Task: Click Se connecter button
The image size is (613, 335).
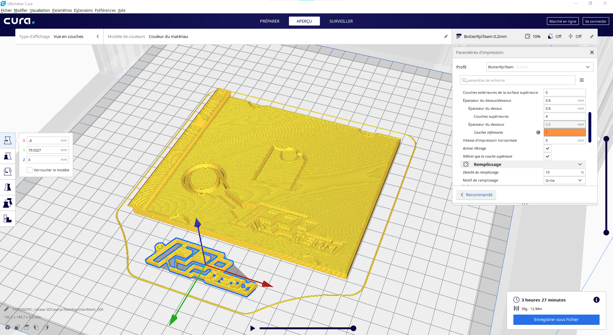Action: (x=596, y=21)
